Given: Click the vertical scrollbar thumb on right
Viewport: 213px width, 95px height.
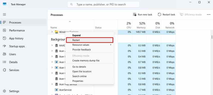Looking at the screenshot, I should click(212, 37).
